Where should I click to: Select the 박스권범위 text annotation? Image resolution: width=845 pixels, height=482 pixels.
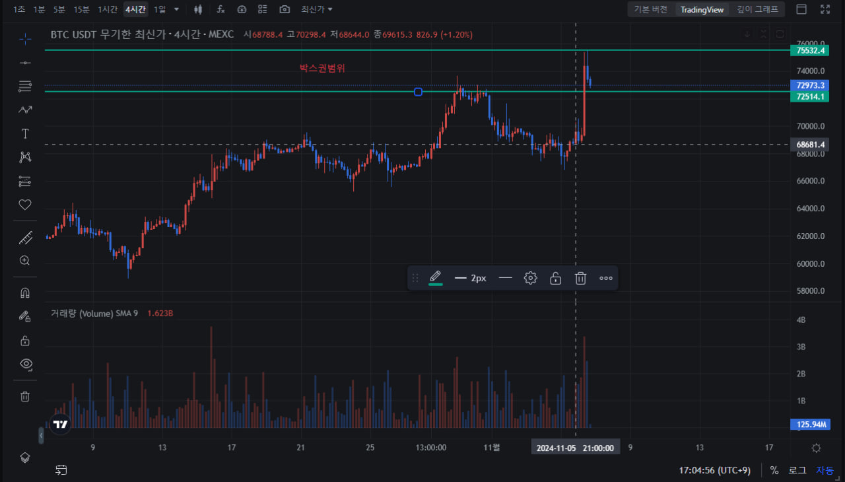pyautogui.click(x=322, y=67)
